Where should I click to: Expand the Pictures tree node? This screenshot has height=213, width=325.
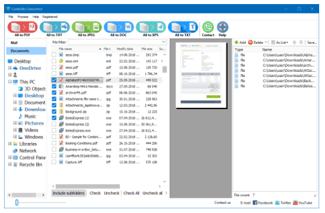(15, 123)
